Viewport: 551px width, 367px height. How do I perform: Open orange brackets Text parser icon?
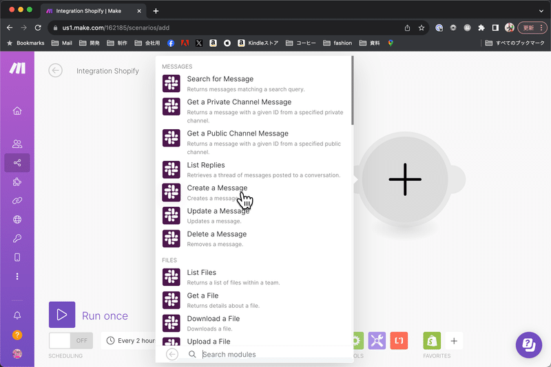[399, 340]
